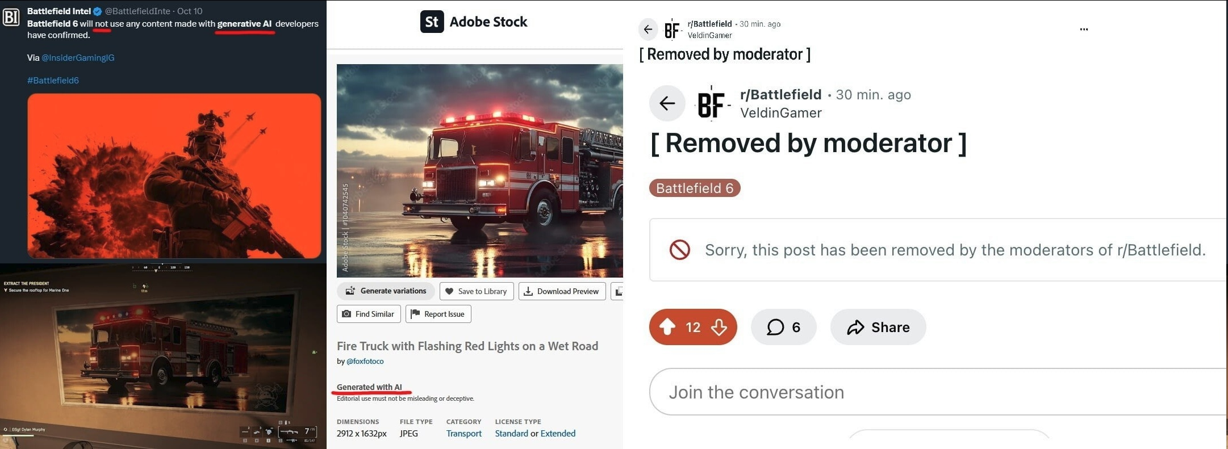Screen dimensions: 1228x449
Task: Open the three-dot post options menu
Action: pyautogui.click(x=1084, y=30)
